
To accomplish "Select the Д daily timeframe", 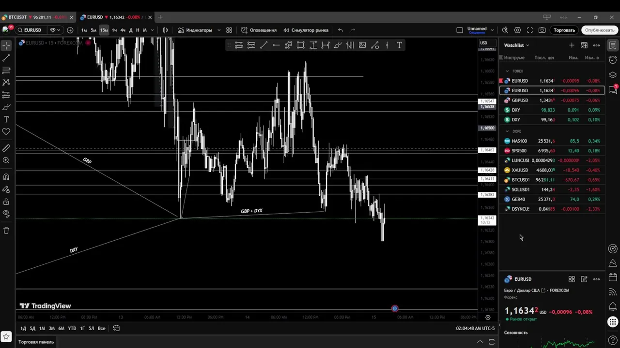I will coord(131,30).
